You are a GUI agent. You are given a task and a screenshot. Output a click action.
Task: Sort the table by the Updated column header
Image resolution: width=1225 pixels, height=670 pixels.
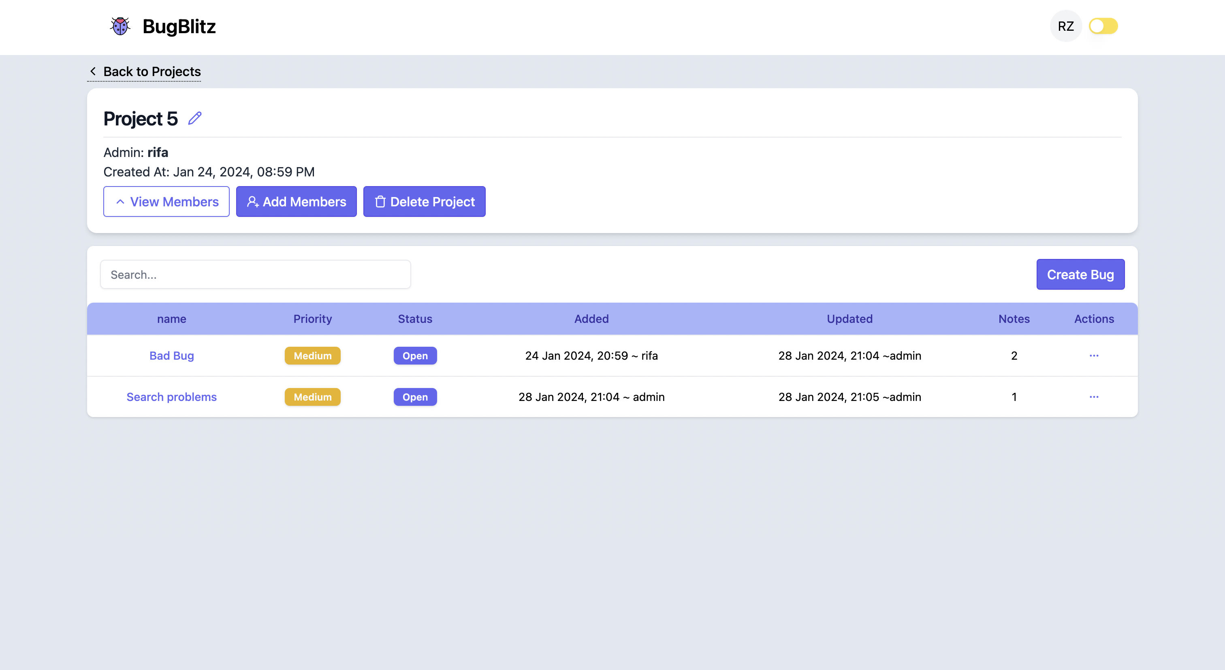pos(849,319)
